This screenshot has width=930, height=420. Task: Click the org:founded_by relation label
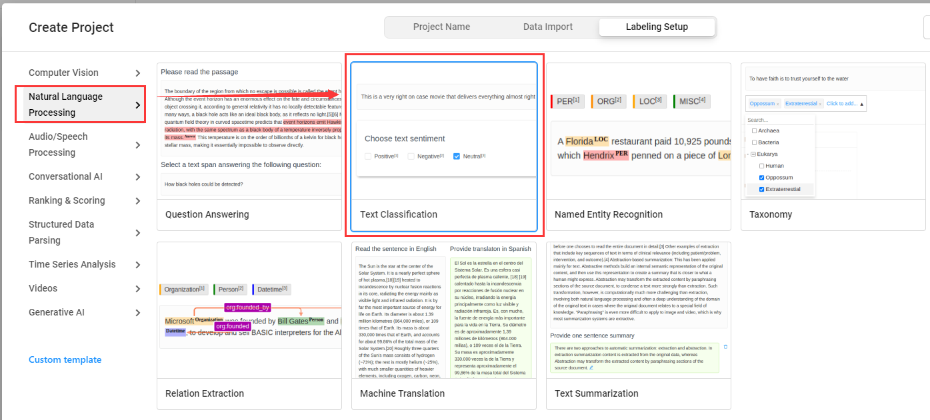point(247,308)
